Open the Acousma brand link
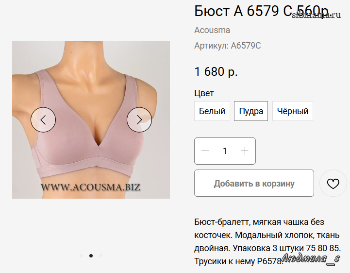The width and height of the screenshot is (350, 273). 212,30
